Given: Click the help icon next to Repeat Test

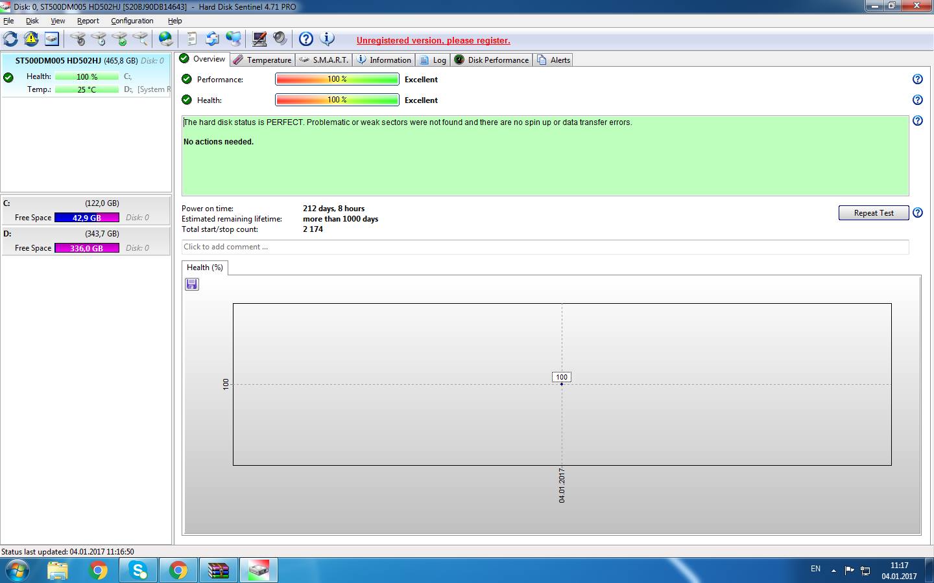Looking at the screenshot, I should click(x=918, y=212).
